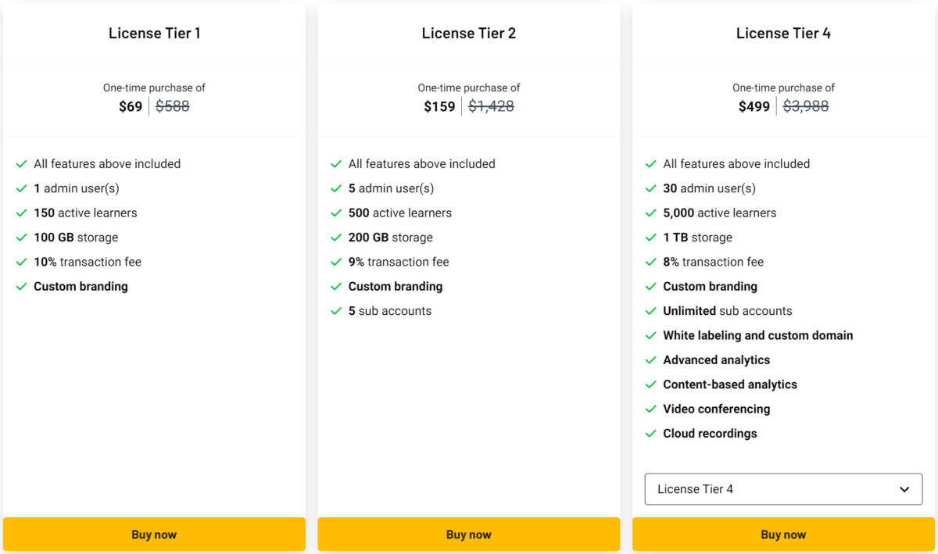The image size is (938, 554).
Task: Click the checkmark next to Video conferencing
Action: coord(651,409)
